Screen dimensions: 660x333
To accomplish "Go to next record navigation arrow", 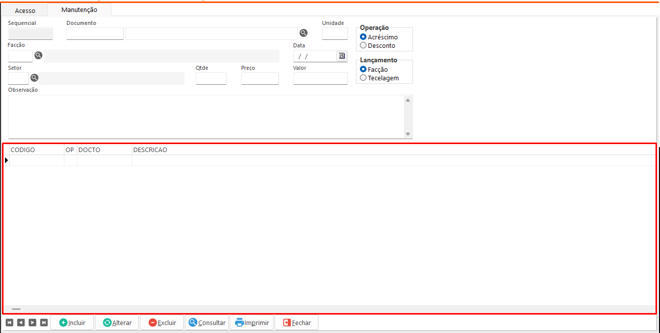I will (x=32, y=323).
